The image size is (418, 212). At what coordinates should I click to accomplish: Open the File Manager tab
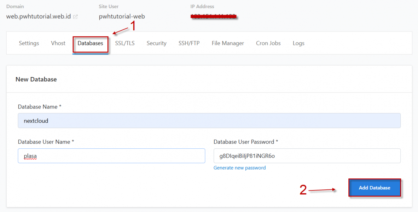tap(228, 43)
